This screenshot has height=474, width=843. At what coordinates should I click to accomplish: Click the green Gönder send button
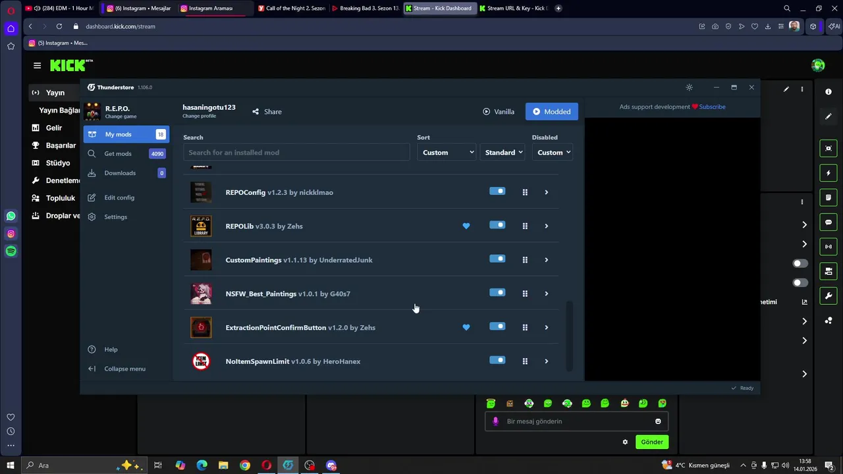(x=652, y=442)
